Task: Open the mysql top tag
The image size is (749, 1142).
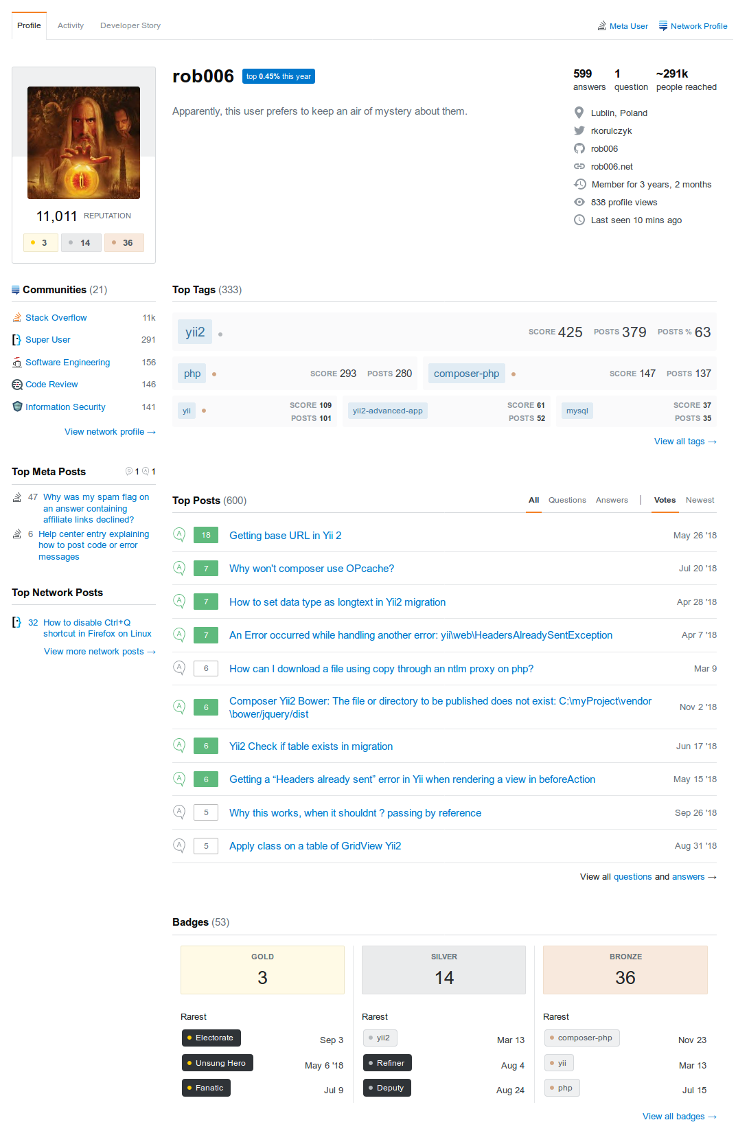Action: point(577,411)
